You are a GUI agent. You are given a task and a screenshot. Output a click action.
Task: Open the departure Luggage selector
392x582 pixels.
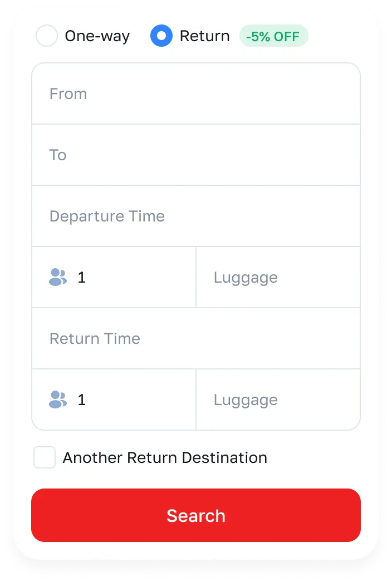[278, 277]
